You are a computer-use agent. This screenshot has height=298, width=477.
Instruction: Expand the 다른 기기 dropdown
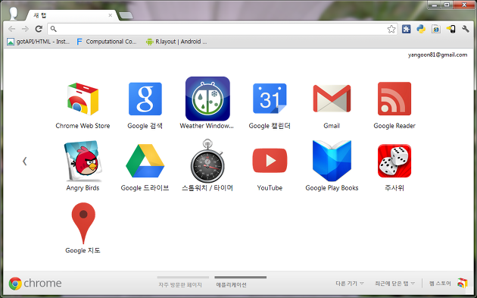coord(350,284)
